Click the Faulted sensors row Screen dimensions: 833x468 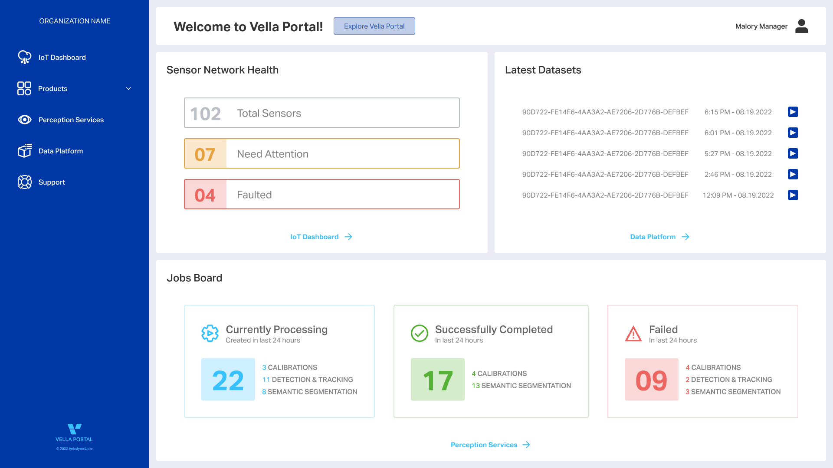[x=321, y=195]
